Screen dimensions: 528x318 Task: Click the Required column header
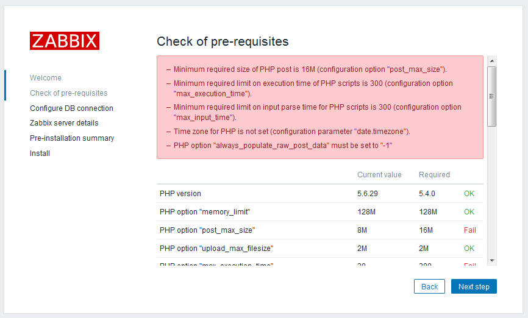pyautogui.click(x=434, y=175)
